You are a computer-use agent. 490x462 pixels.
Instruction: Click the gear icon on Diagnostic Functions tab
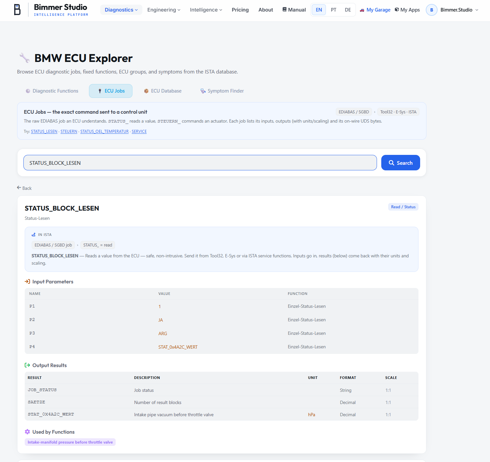(28, 91)
